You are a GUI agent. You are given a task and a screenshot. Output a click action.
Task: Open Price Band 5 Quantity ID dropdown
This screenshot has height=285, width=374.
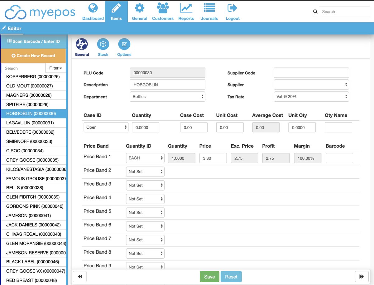(x=145, y=213)
